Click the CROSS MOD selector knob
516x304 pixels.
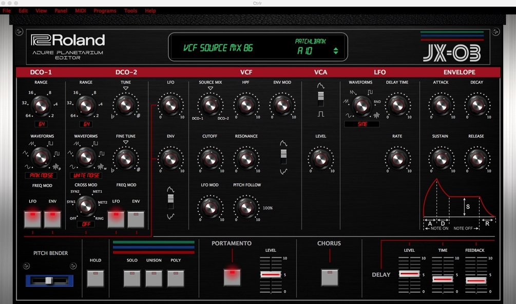click(x=86, y=205)
